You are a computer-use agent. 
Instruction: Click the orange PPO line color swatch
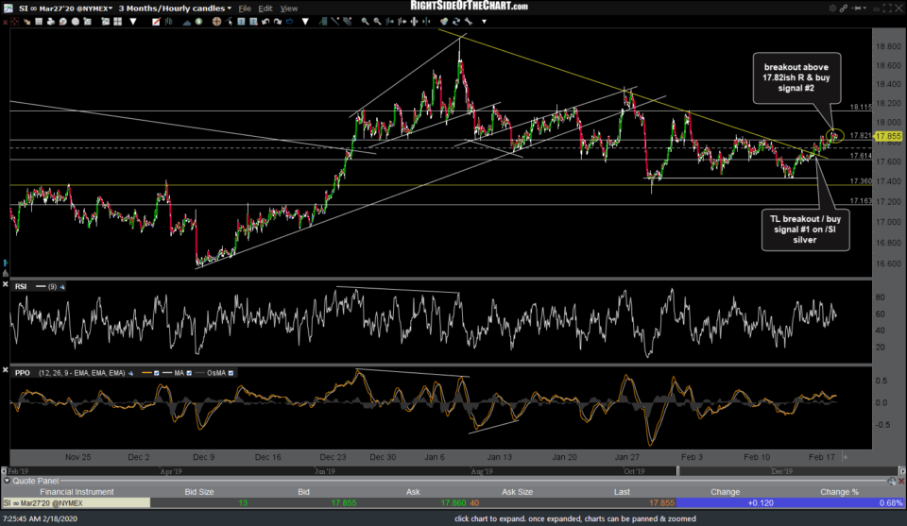pyautogui.click(x=145, y=373)
